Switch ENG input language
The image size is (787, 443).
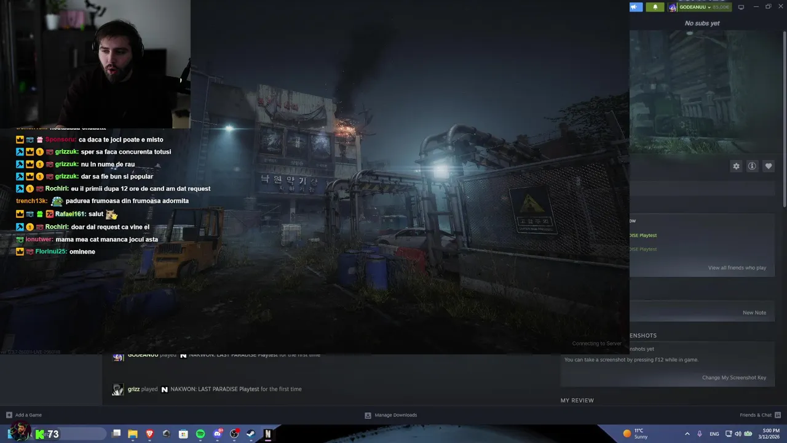(x=714, y=434)
